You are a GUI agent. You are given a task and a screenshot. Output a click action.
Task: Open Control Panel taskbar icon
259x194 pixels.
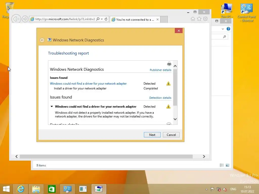tap(67, 189)
